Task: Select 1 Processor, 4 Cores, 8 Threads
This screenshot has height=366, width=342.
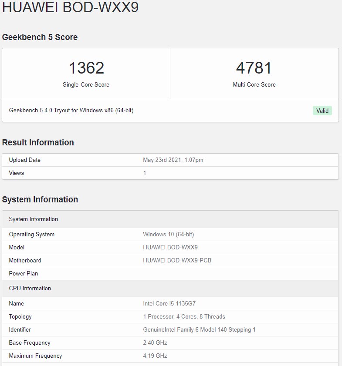Action: coord(184,316)
